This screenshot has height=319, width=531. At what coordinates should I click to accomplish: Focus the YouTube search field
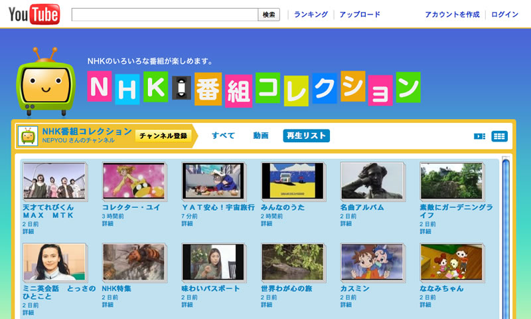165,15
